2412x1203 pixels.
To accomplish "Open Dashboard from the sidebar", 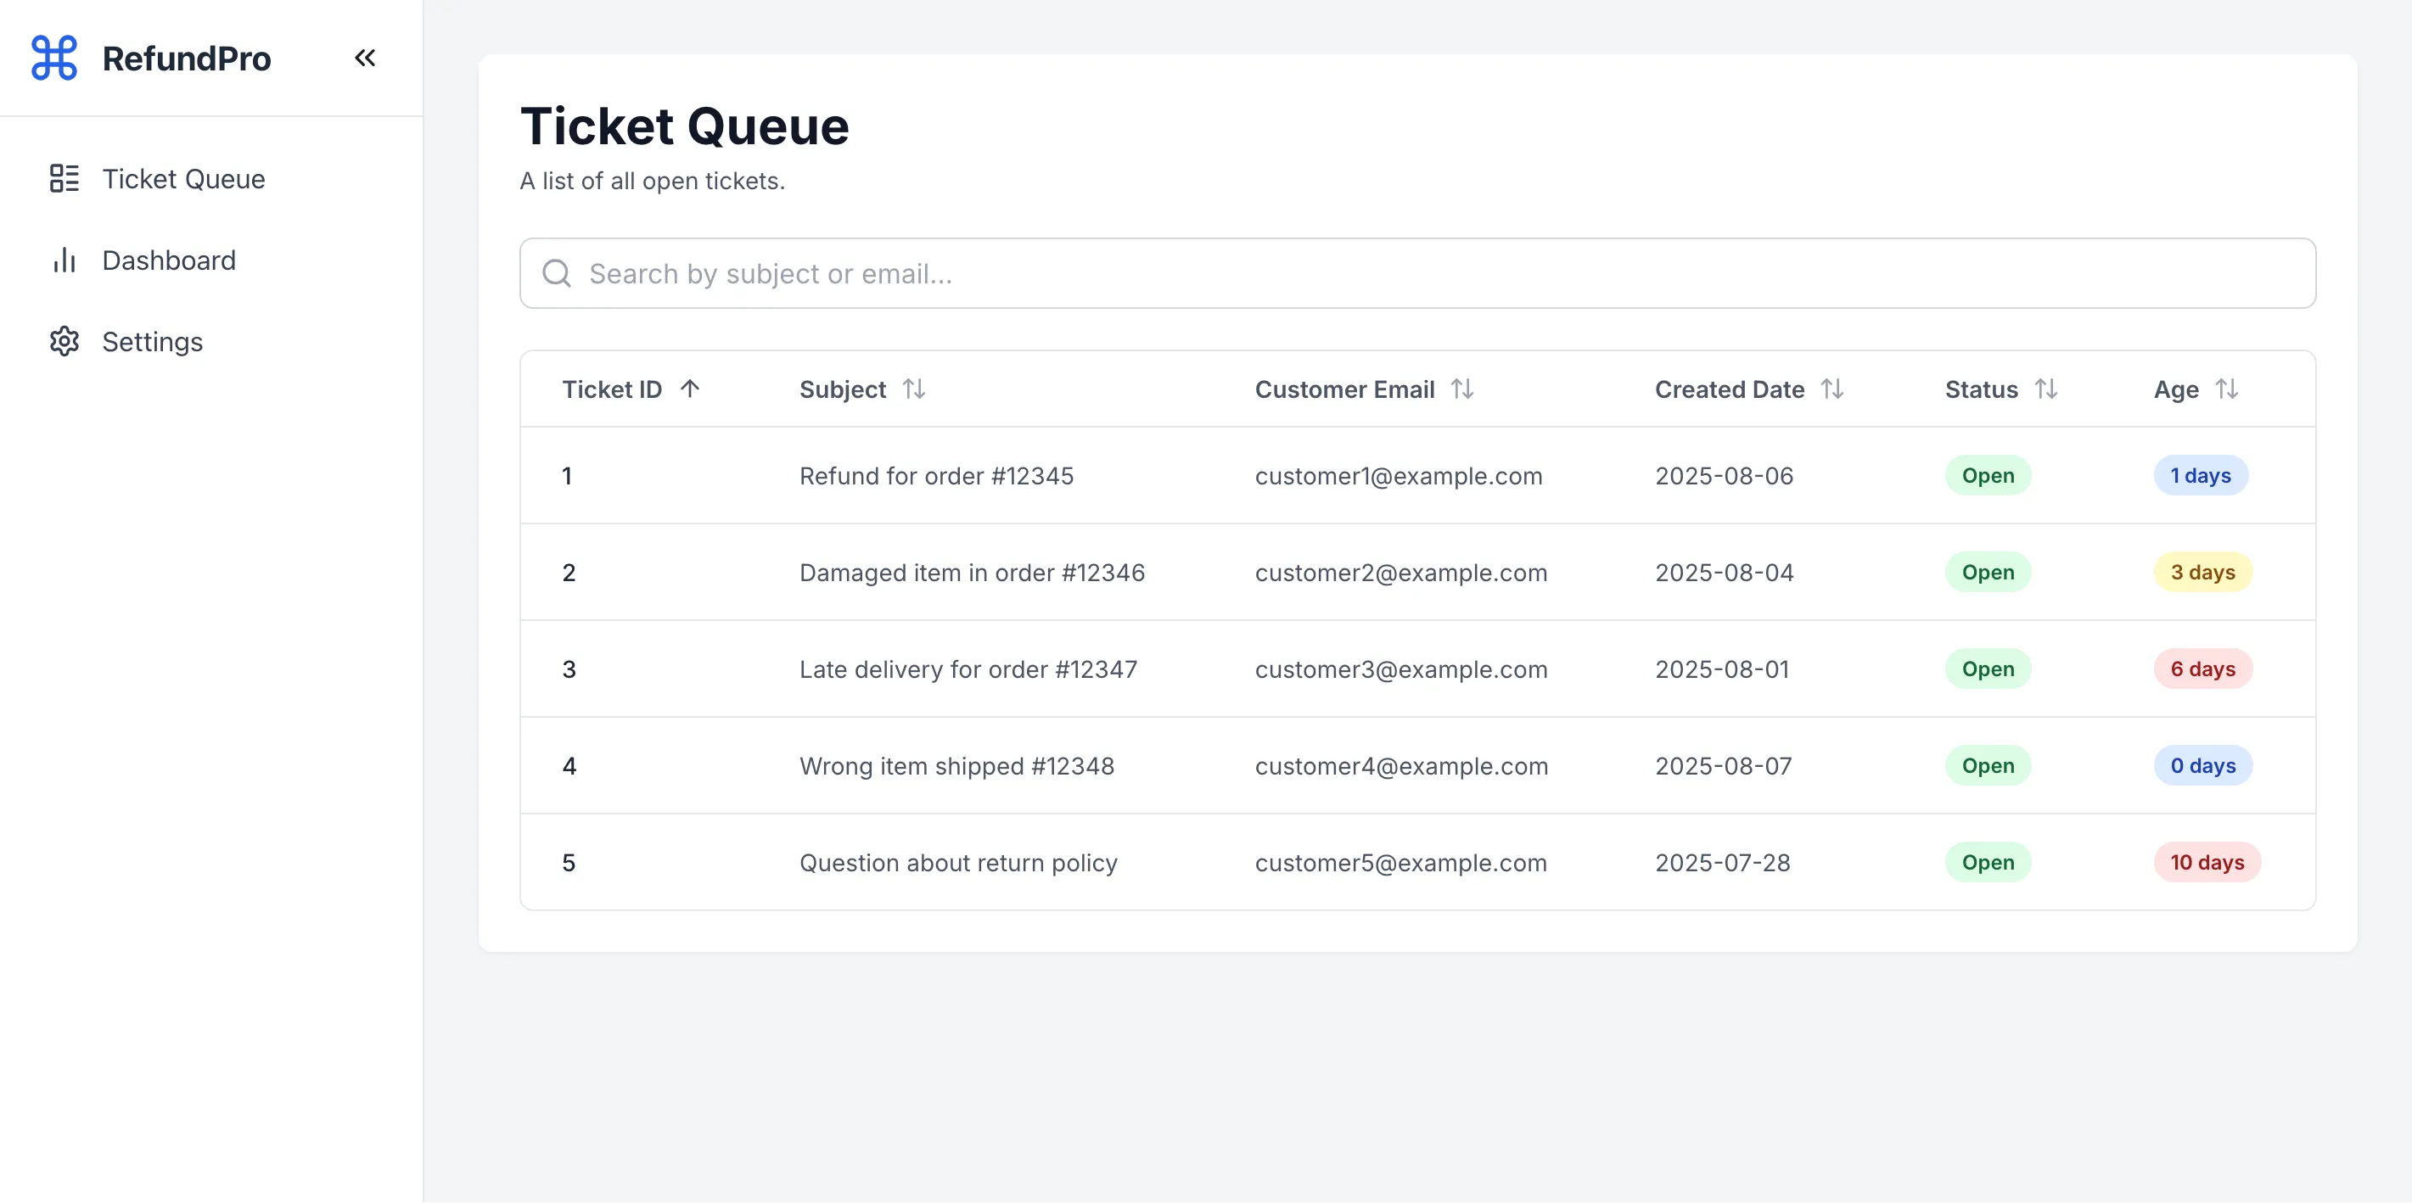I will pyautogui.click(x=169, y=260).
